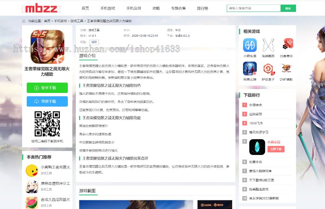The height and width of the screenshot is (209, 325).
Task: Focus the search input field
Action: pos(254,8)
